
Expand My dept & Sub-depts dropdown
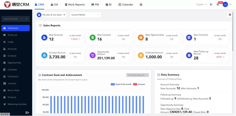coord(52,15)
